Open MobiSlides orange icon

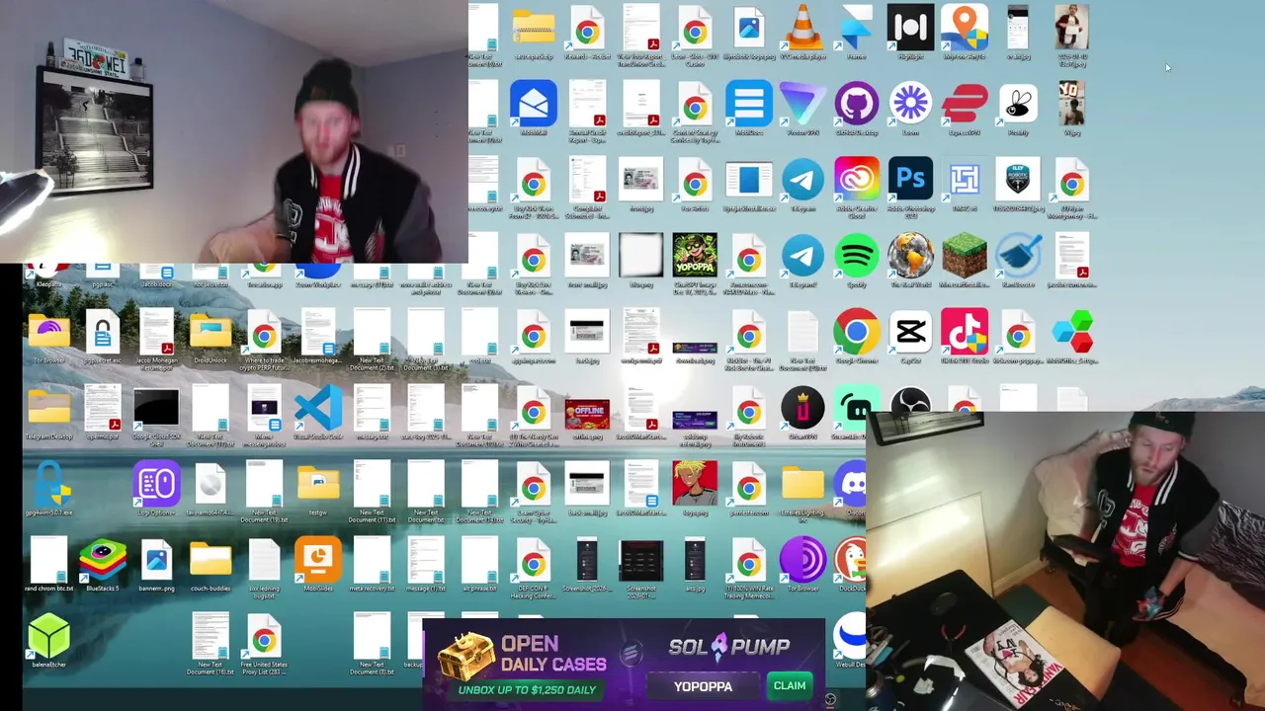(x=317, y=561)
